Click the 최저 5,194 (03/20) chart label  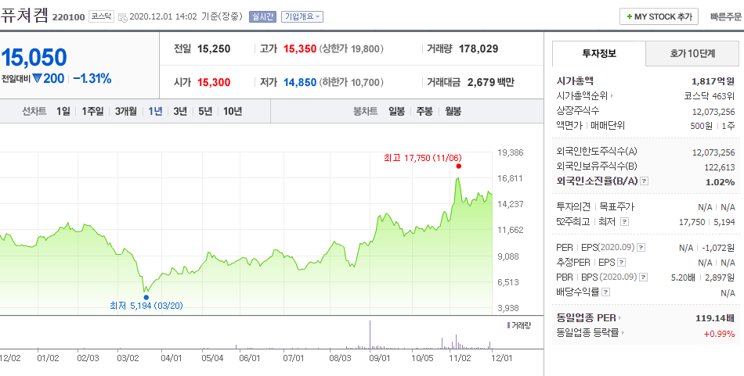coord(146,306)
